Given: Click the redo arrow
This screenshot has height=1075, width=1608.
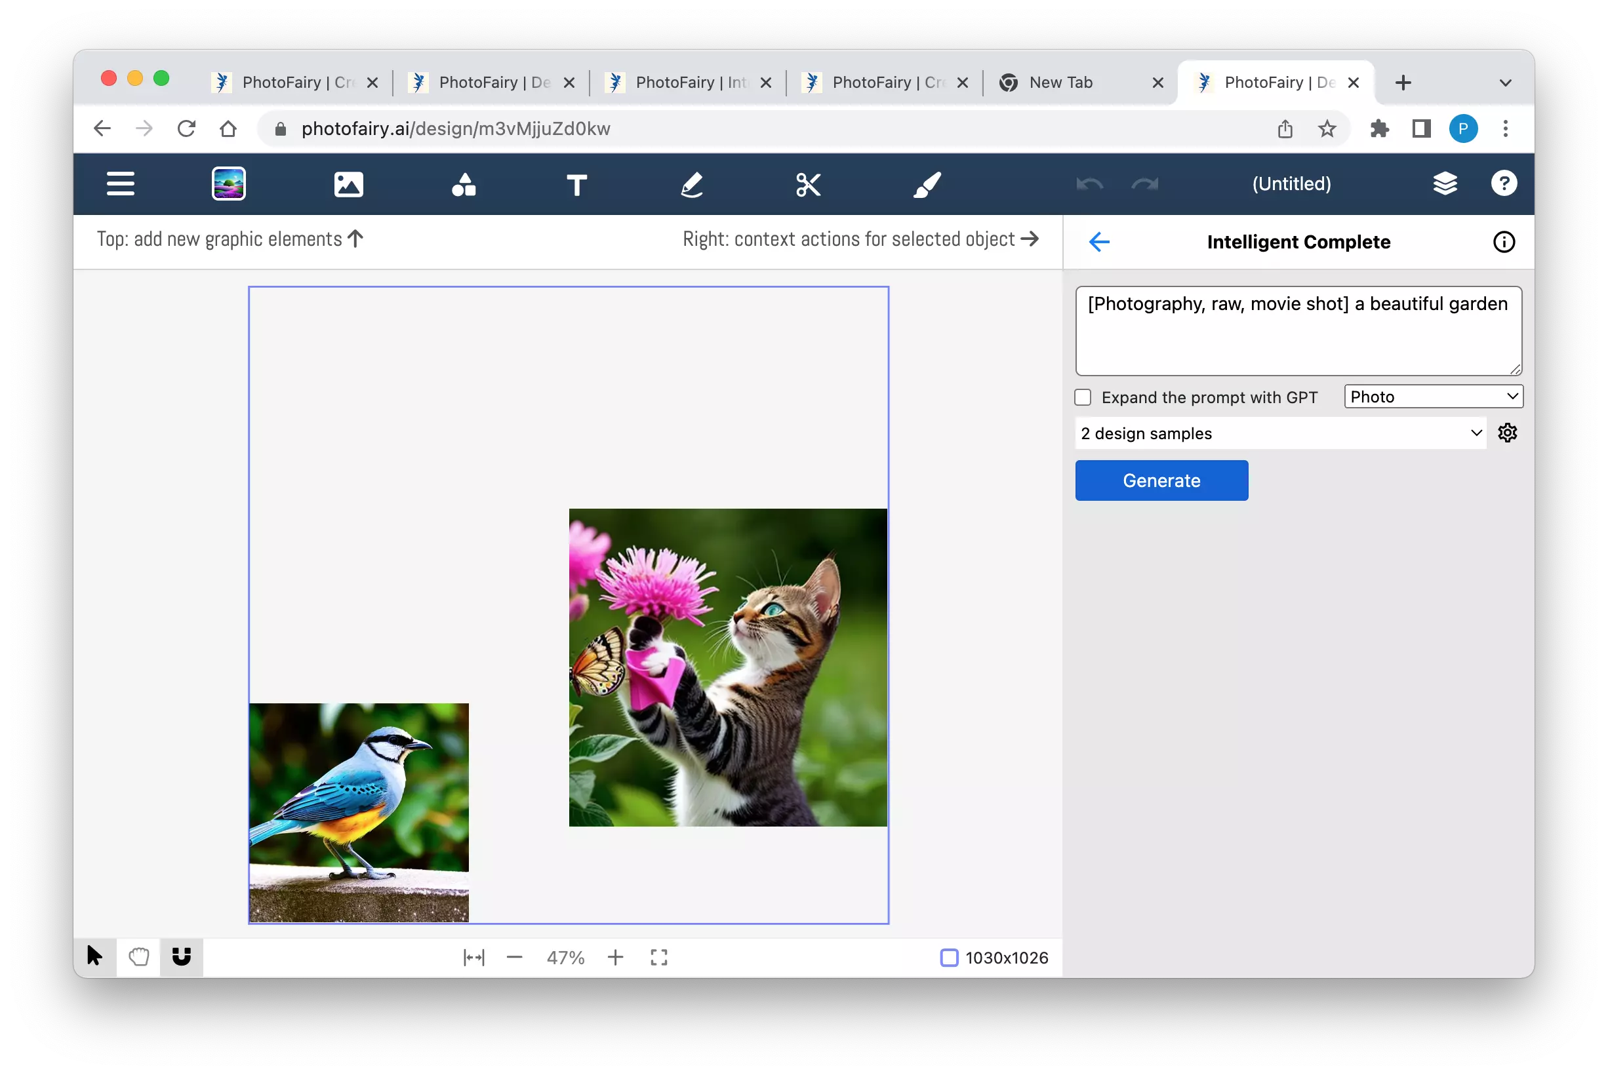Looking at the screenshot, I should click(x=1144, y=184).
